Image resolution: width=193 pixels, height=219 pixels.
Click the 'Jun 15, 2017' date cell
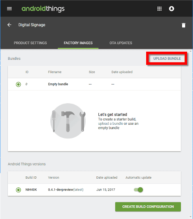[x=105, y=190]
